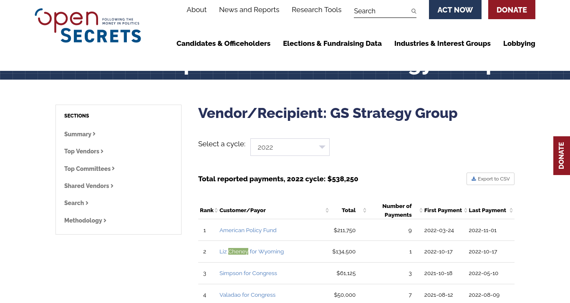Open Industries & Interest Groups menu
570x303 pixels.
tap(442, 43)
